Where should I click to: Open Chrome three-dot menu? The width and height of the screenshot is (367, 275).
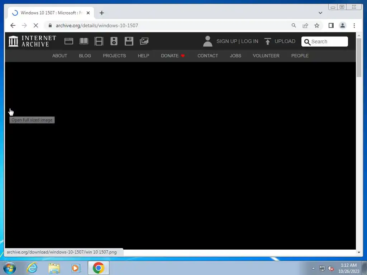pyautogui.click(x=354, y=25)
